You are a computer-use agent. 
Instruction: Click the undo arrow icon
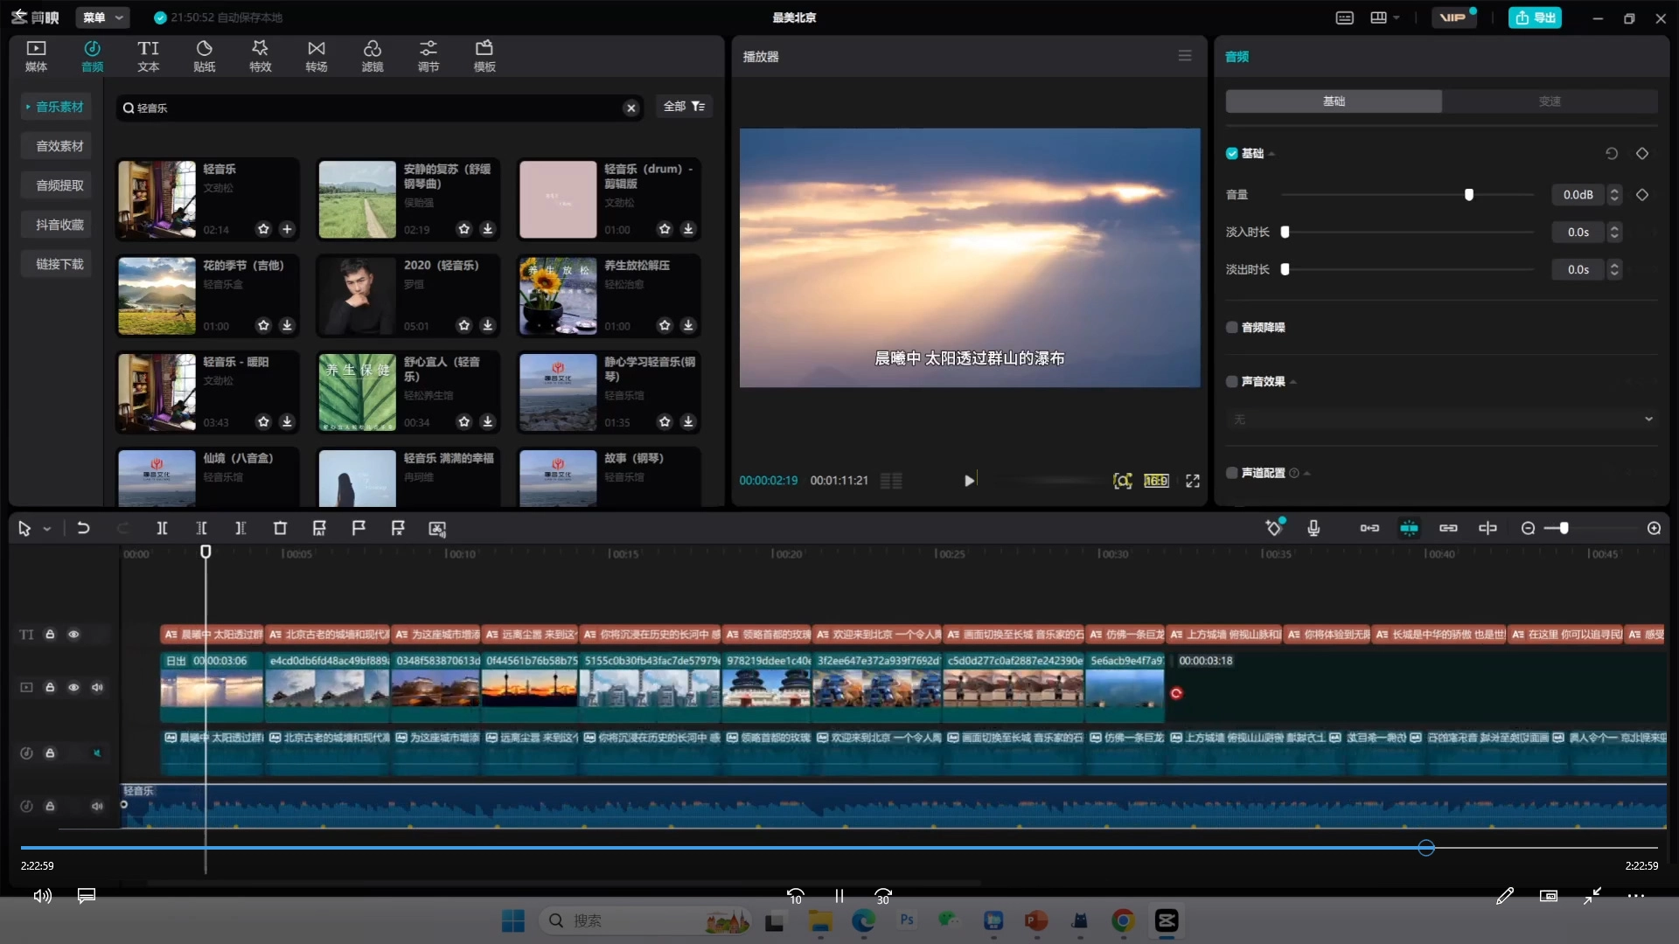coord(83,528)
